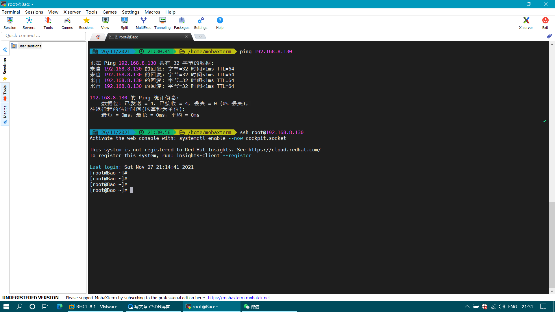Open the Windows Start menu
Image resolution: width=555 pixels, height=312 pixels.
click(x=6, y=307)
